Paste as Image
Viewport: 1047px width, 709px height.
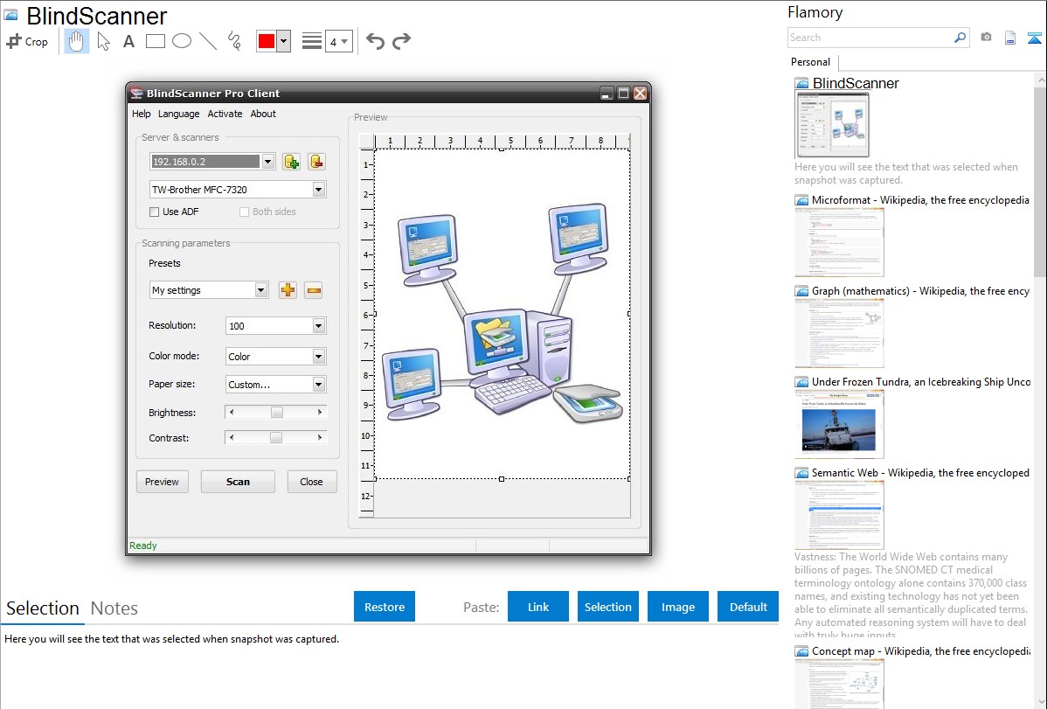pos(677,607)
